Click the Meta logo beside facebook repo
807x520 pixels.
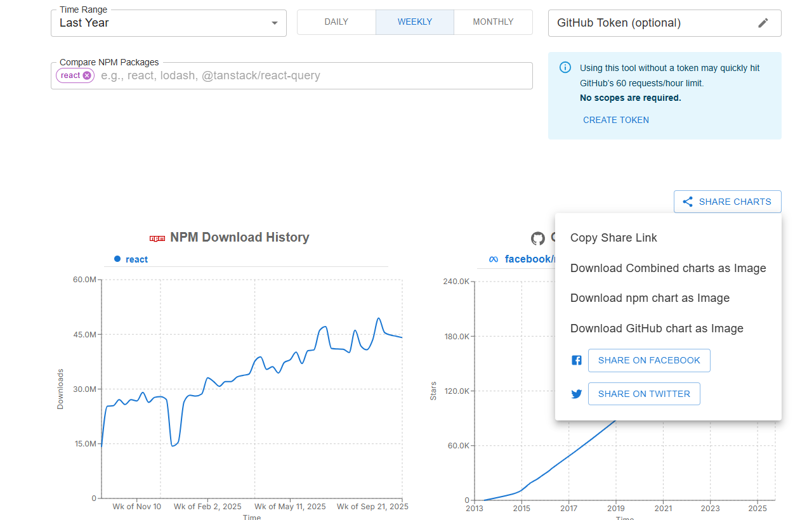(494, 259)
